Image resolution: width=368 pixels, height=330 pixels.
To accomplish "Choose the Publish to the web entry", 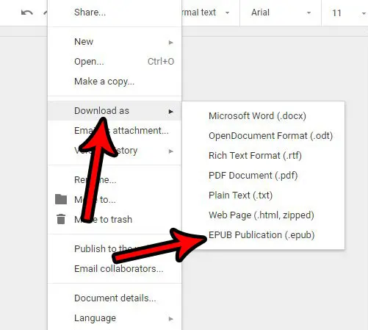I will point(115,249).
